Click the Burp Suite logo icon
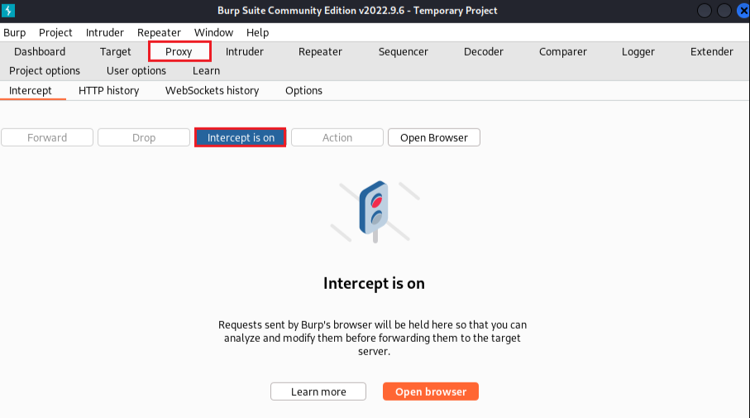The image size is (750, 418). 8,11
